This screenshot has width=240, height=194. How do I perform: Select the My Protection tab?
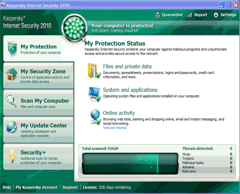[x=38, y=48]
